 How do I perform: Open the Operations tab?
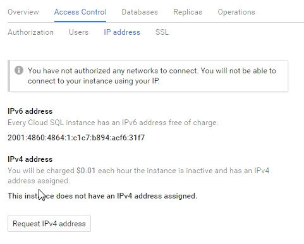pos(236,12)
